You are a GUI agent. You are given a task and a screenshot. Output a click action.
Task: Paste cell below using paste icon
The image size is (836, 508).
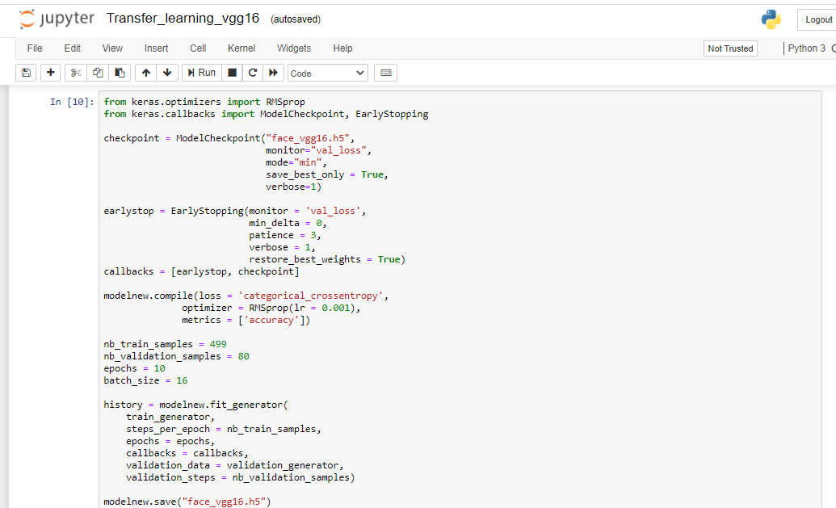(x=120, y=72)
